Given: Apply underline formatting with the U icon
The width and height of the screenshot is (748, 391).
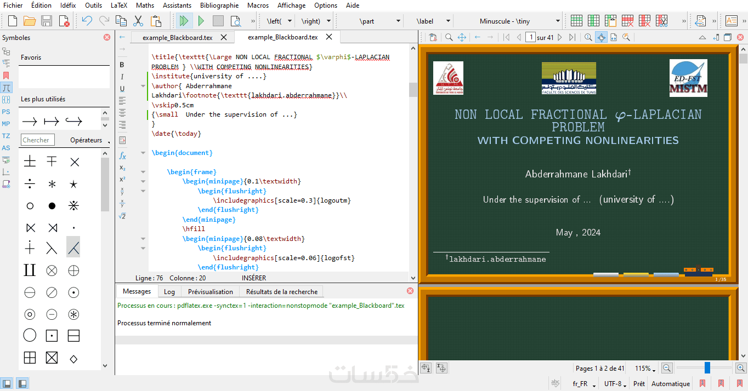Looking at the screenshot, I should 122,89.
